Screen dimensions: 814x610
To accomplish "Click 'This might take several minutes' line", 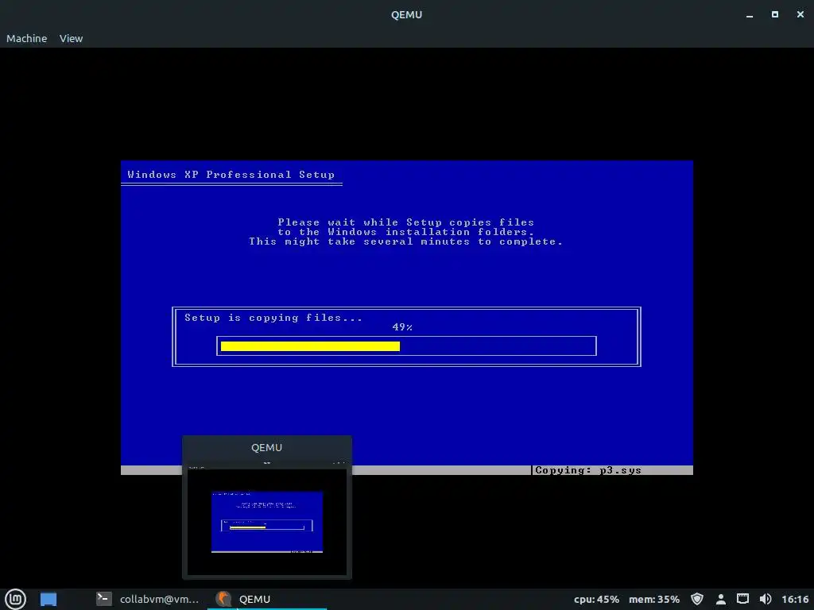I will point(406,241).
